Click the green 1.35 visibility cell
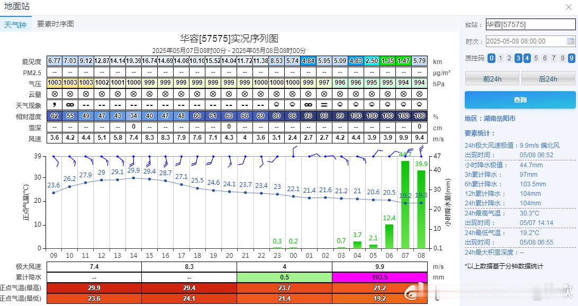Viewport: 578px width, 306px height. point(387,61)
